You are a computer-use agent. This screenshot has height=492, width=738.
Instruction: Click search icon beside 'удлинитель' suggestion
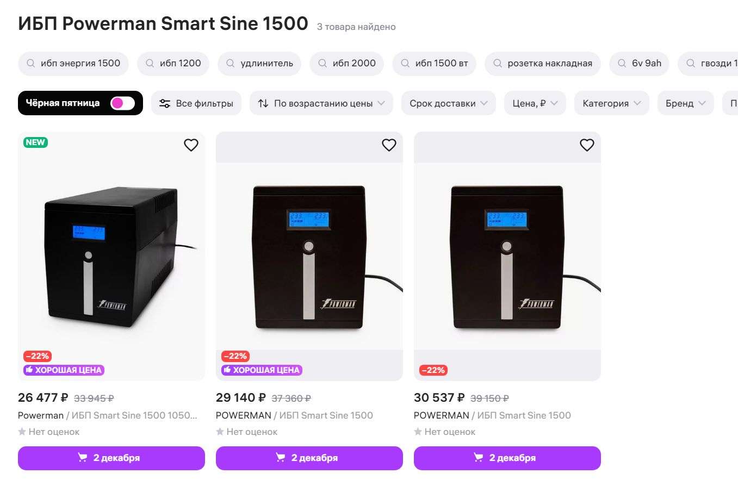231,64
